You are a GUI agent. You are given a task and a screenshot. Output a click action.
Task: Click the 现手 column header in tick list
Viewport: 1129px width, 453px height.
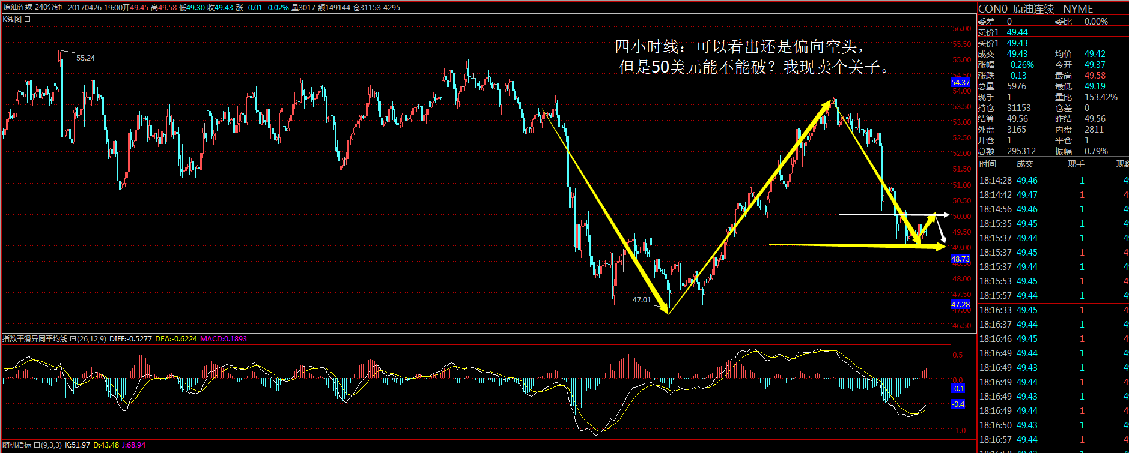coord(1076,164)
